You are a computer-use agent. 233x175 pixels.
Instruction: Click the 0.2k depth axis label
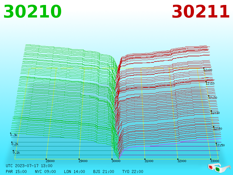pos(15,144)
